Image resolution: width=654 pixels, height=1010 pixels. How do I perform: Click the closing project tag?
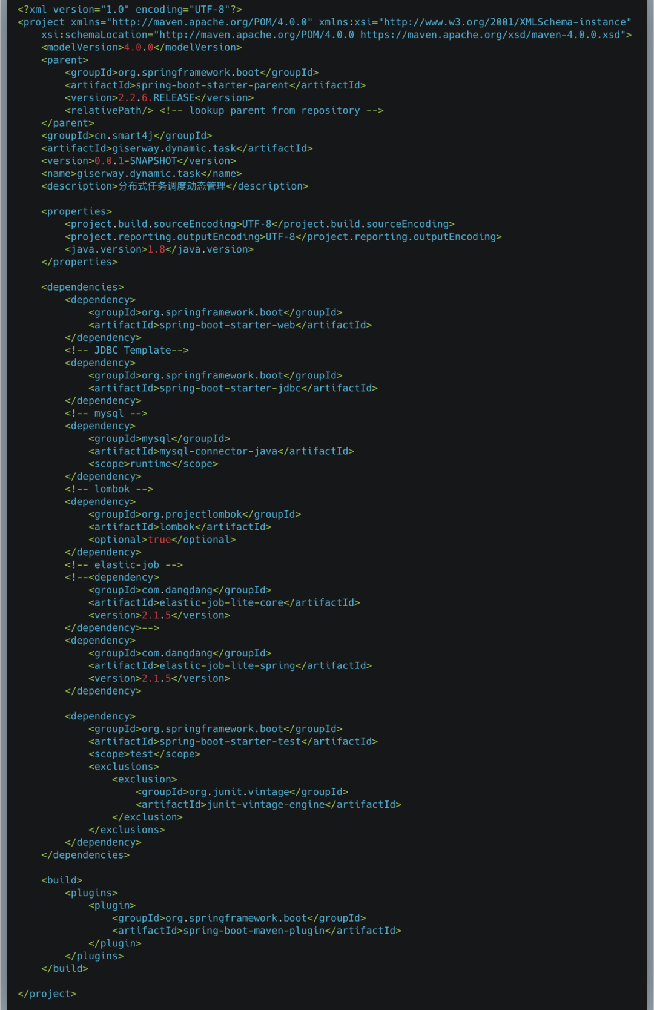tap(47, 994)
